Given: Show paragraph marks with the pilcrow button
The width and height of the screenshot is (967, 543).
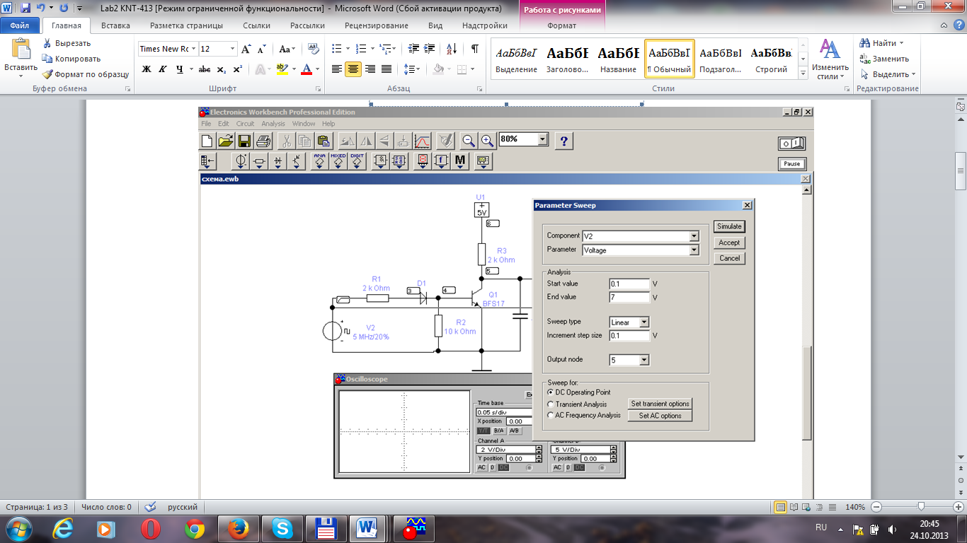Looking at the screenshot, I should tap(474, 49).
